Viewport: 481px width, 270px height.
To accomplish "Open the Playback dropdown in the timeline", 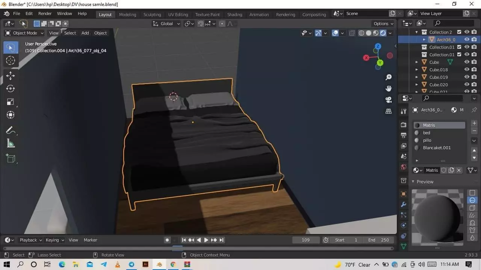I will (x=31, y=240).
